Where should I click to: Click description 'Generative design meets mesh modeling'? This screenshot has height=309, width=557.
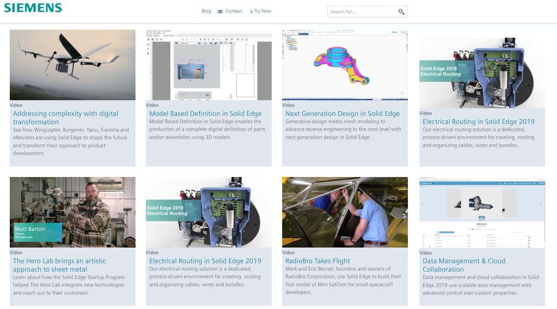[343, 130]
